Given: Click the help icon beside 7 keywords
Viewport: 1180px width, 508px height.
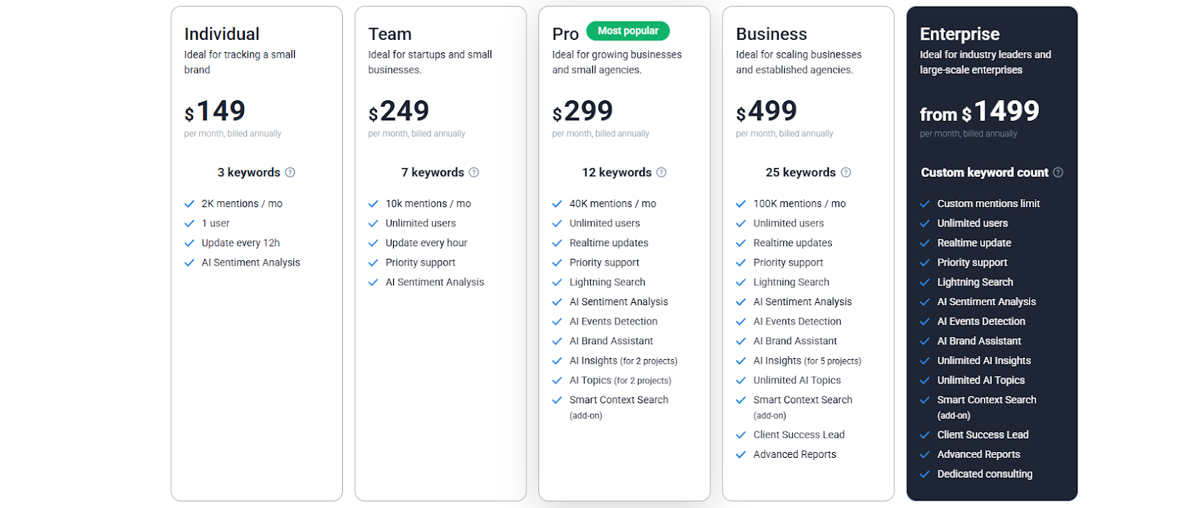Looking at the screenshot, I should [x=473, y=173].
